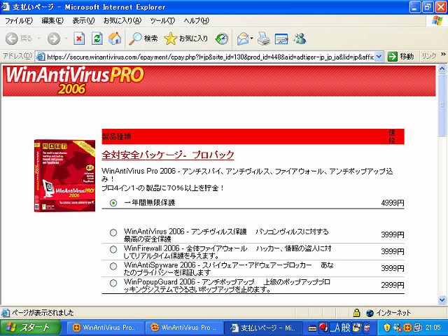Open the 表示(V) menu
448x336 pixels.
83,20
